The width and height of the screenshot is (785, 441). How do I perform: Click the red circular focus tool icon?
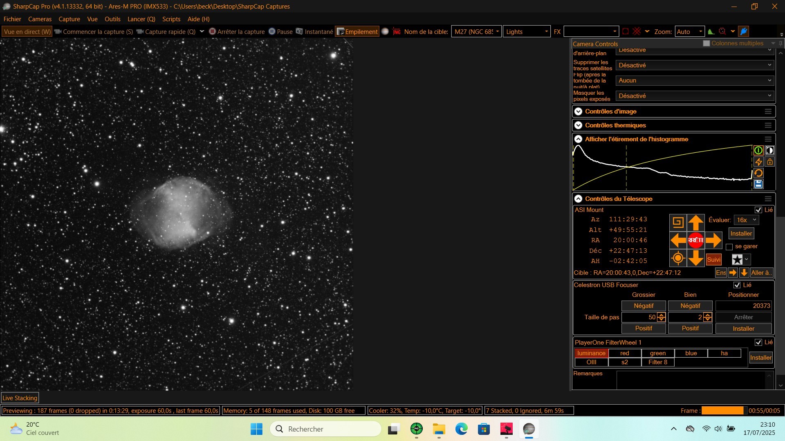tap(722, 31)
